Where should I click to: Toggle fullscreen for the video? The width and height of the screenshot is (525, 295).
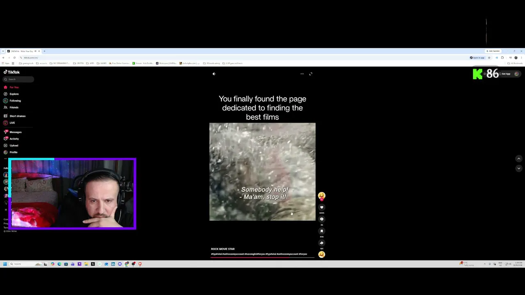tap(310, 74)
